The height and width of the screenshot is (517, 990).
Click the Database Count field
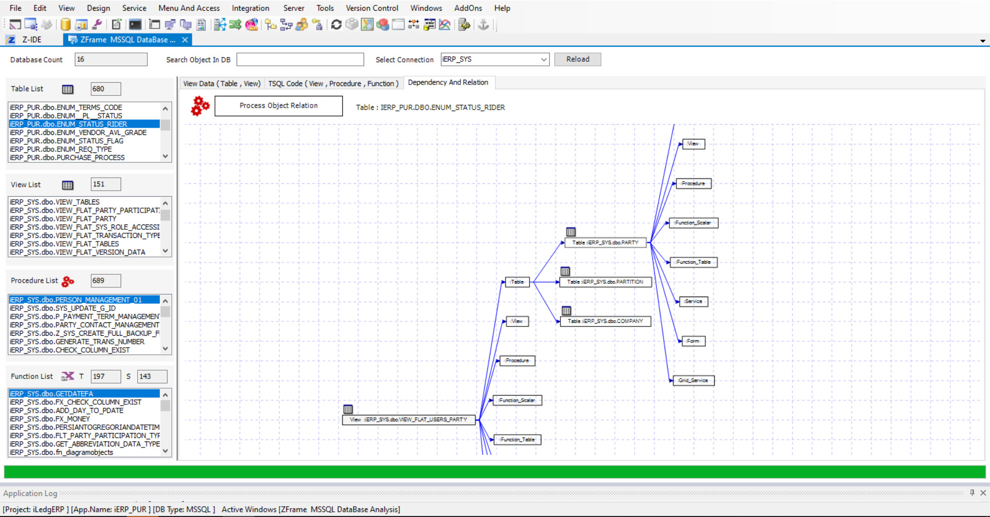coord(111,59)
